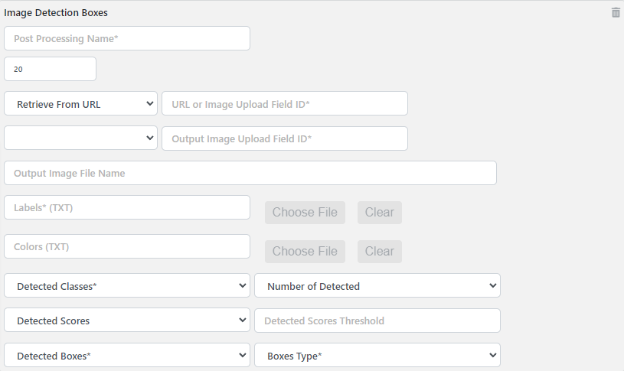The height and width of the screenshot is (371, 624).
Task: Click the numeric field showing 20
Action: [50, 69]
